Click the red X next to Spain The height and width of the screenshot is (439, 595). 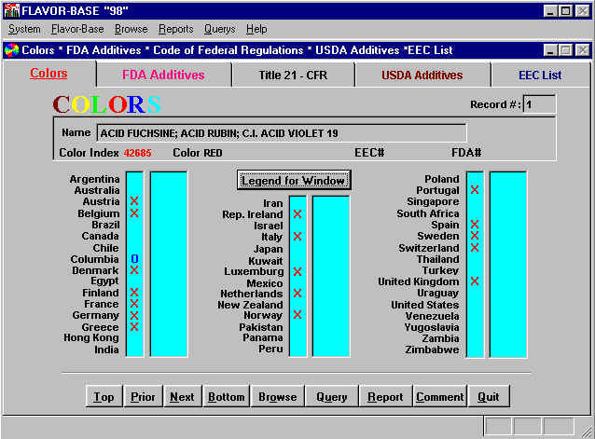point(475,225)
